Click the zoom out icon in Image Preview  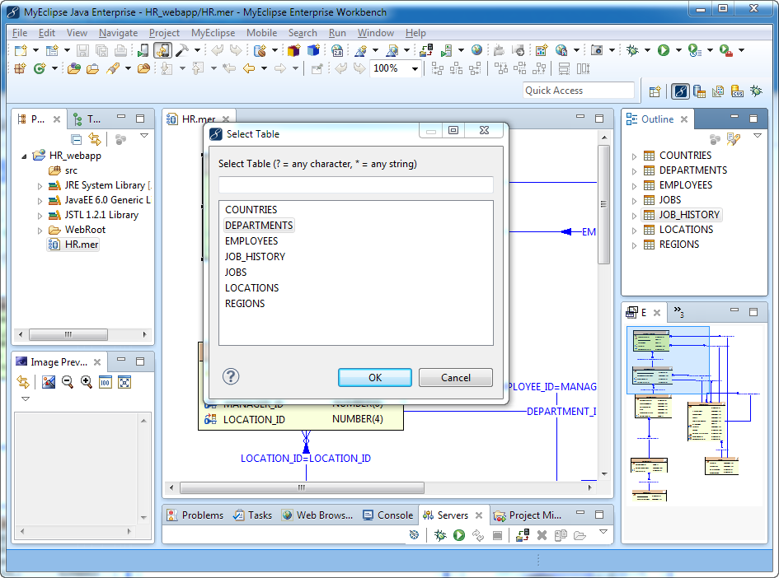68,382
